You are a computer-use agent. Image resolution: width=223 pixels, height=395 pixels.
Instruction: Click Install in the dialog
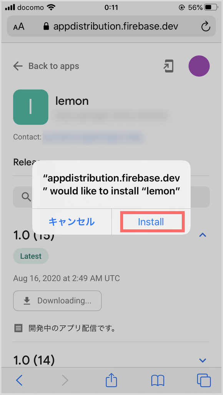click(151, 222)
